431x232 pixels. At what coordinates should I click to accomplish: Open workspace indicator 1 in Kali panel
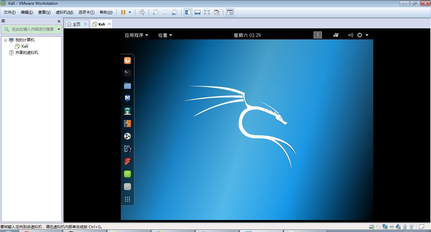pyautogui.click(x=318, y=35)
